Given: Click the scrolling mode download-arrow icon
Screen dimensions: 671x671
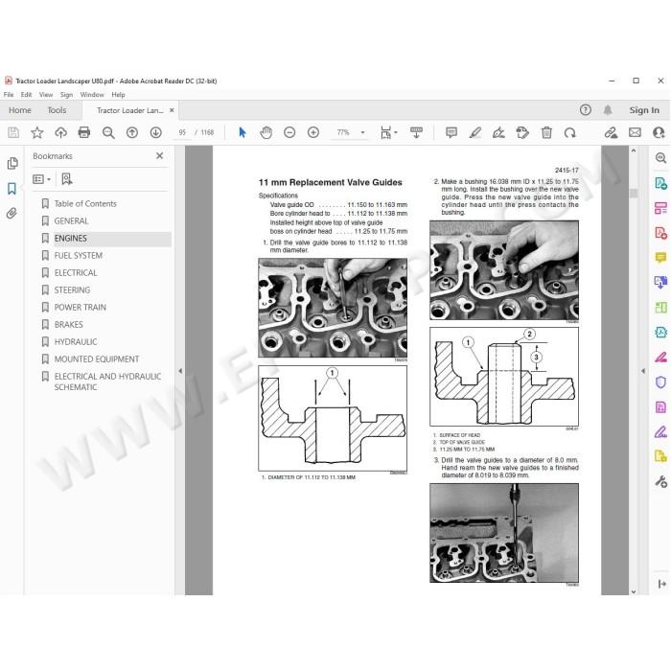Looking at the screenshot, I should click(x=416, y=132).
